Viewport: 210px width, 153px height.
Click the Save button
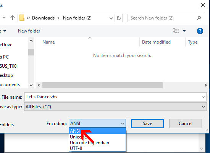pos(147,124)
